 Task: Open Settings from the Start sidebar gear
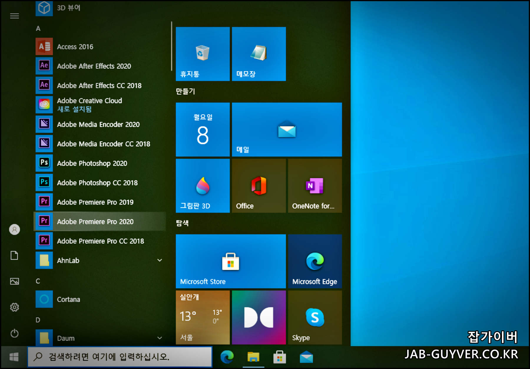[x=14, y=307]
